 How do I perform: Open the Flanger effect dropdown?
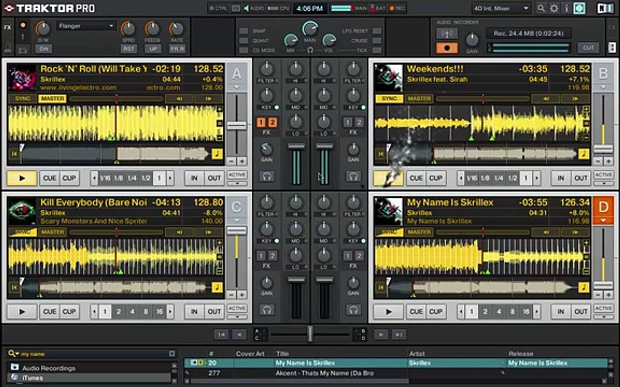pos(86,26)
